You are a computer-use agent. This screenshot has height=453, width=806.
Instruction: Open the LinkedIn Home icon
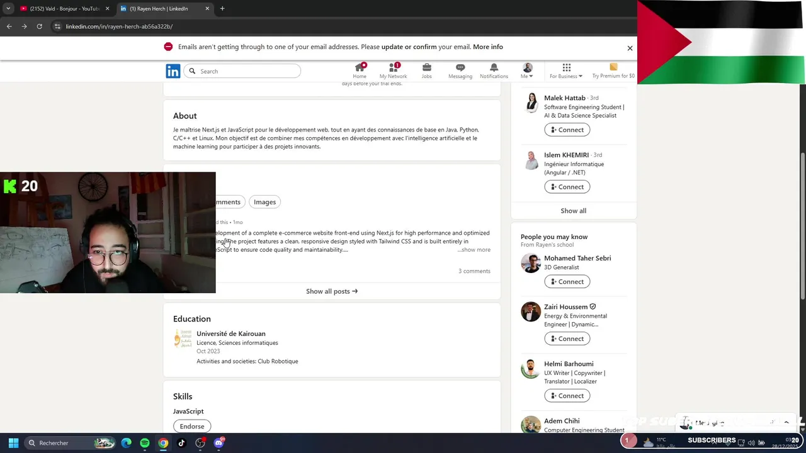point(360,67)
